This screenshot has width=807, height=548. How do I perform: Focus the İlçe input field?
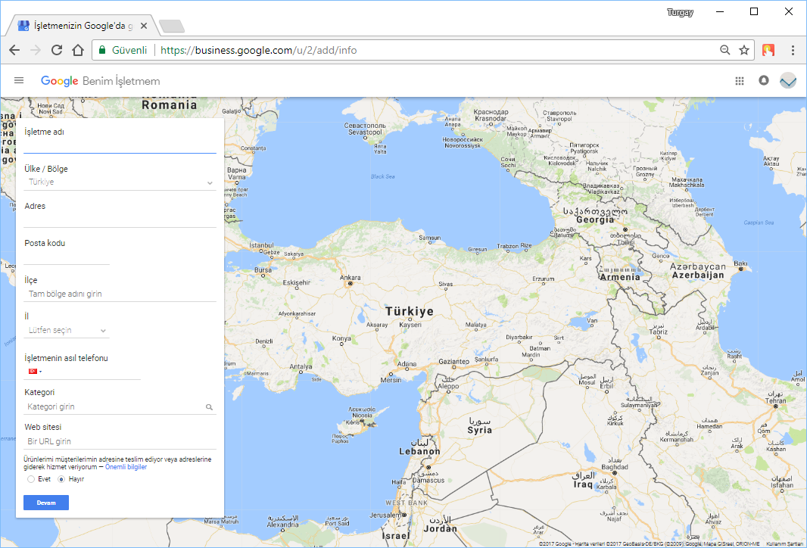(x=120, y=294)
